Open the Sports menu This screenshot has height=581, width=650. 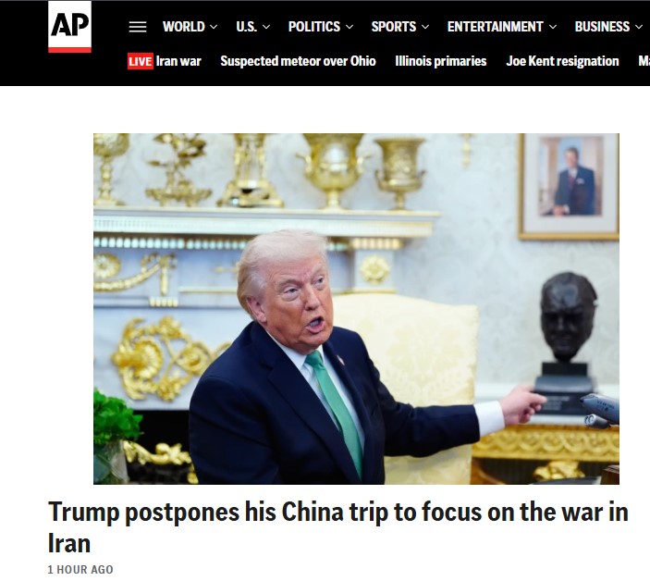coord(393,27)
